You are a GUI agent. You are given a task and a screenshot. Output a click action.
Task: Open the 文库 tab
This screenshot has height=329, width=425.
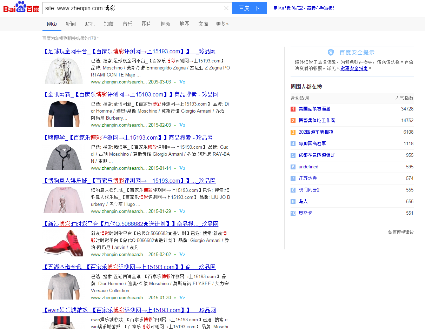pyautogui.click(x=203, y=24)
